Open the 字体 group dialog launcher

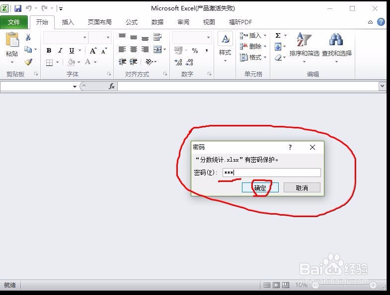[x=109, y=74]
